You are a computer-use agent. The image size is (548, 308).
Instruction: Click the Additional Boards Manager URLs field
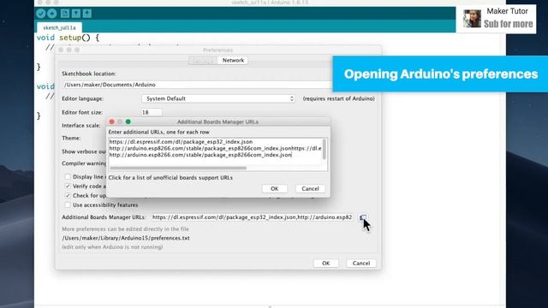(252, 217)
